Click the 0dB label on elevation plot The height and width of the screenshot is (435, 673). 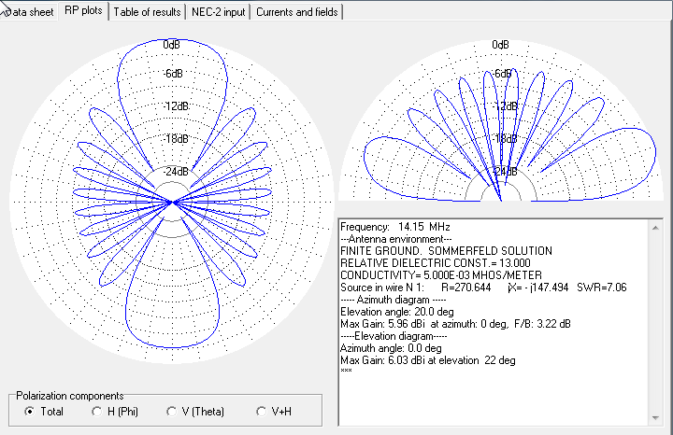click(500, 45)
